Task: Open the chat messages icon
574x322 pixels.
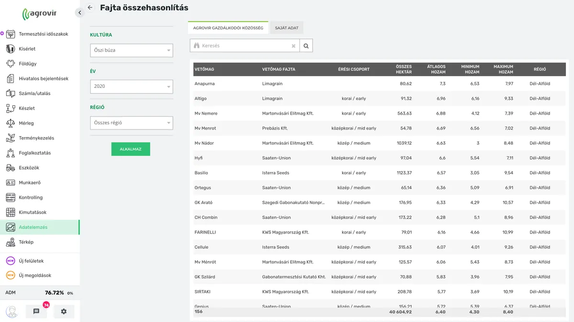Action: click(x=36, y=311)
